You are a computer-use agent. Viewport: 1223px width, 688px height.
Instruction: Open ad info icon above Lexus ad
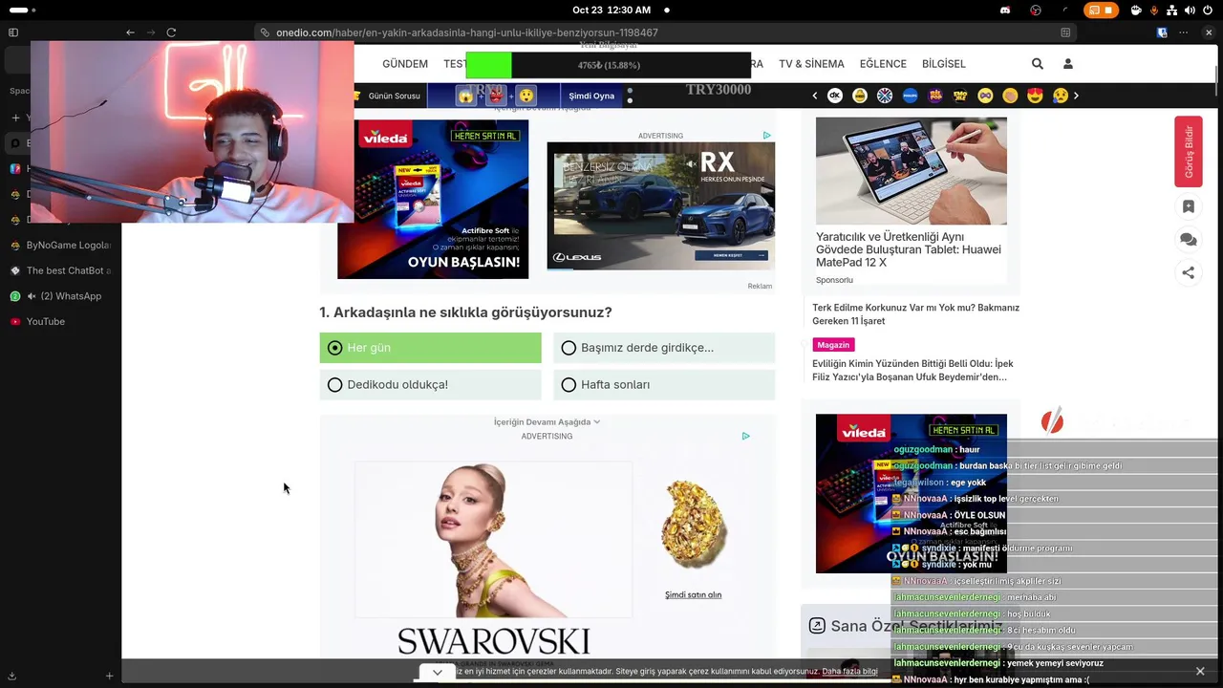(x=766, y=136)
